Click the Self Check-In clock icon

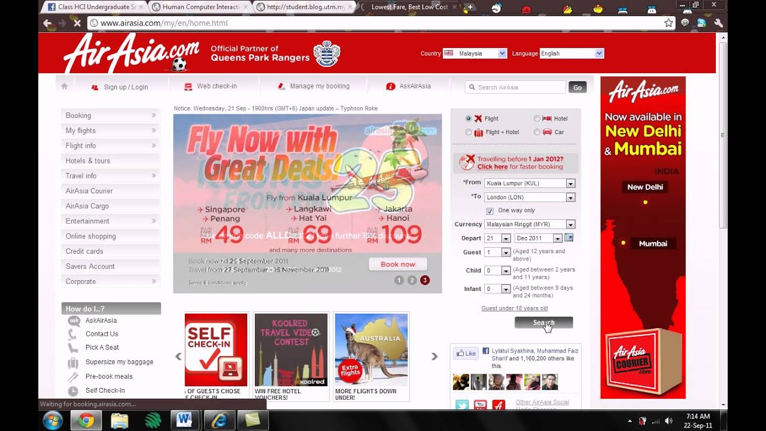pyautogui.click(x=73, y=391)
